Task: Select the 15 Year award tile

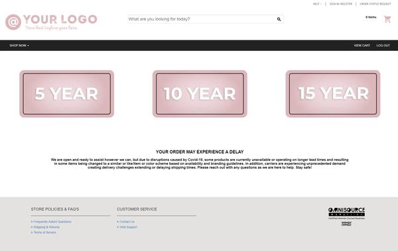Action: 333,94
